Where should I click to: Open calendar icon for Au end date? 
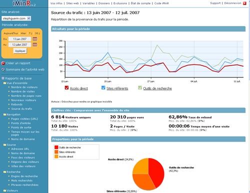[35, 44]
